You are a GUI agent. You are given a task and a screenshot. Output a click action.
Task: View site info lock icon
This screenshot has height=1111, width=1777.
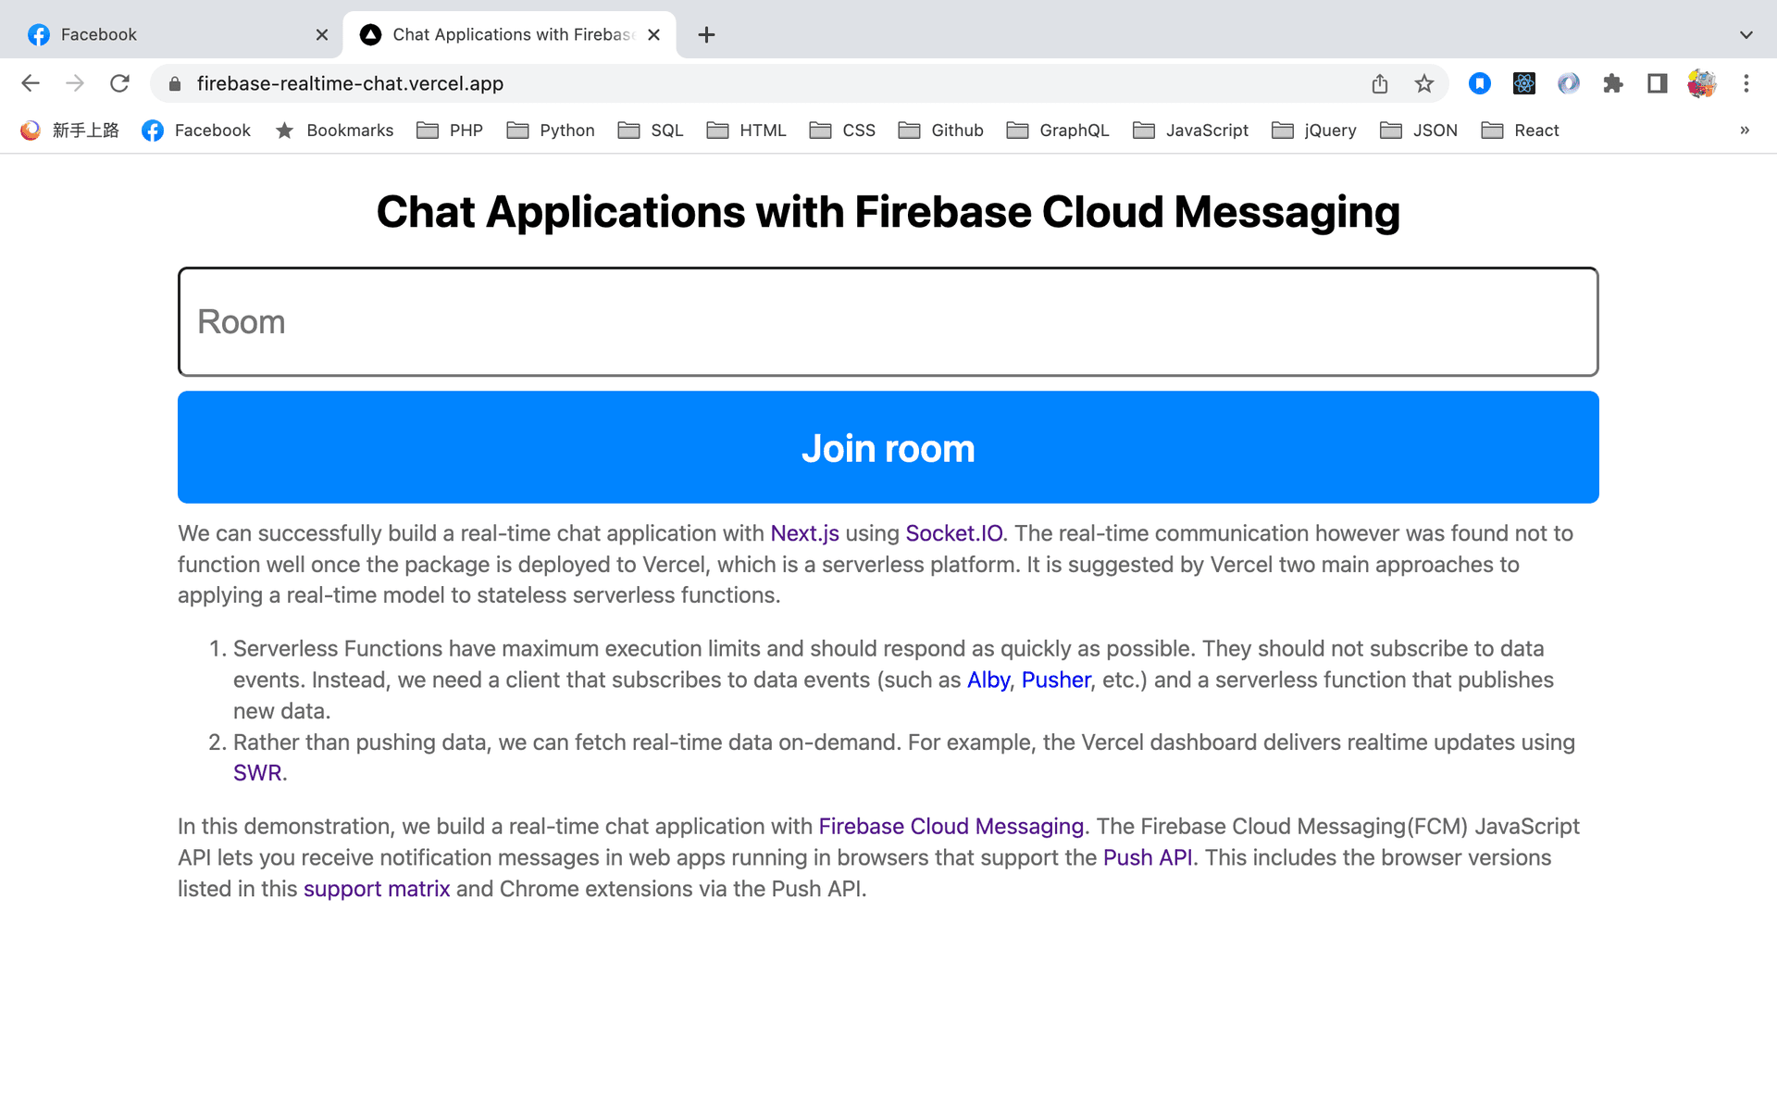[175, 84]
